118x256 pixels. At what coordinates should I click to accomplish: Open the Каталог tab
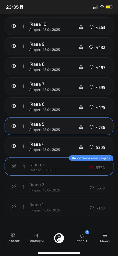(13, 238)
